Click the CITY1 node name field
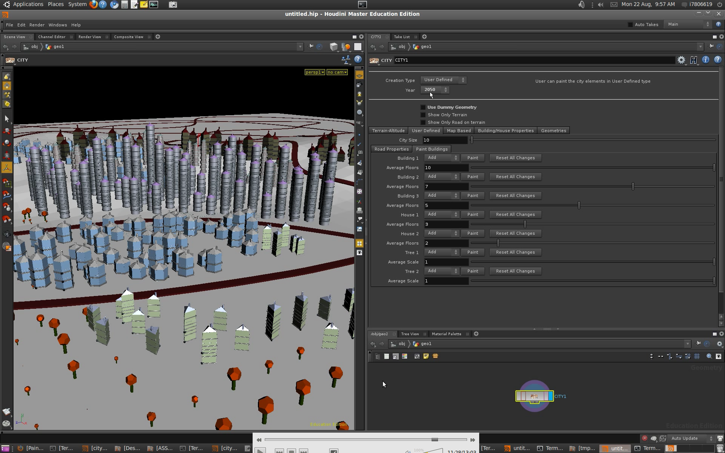The image size is (725, 453). 534,60
